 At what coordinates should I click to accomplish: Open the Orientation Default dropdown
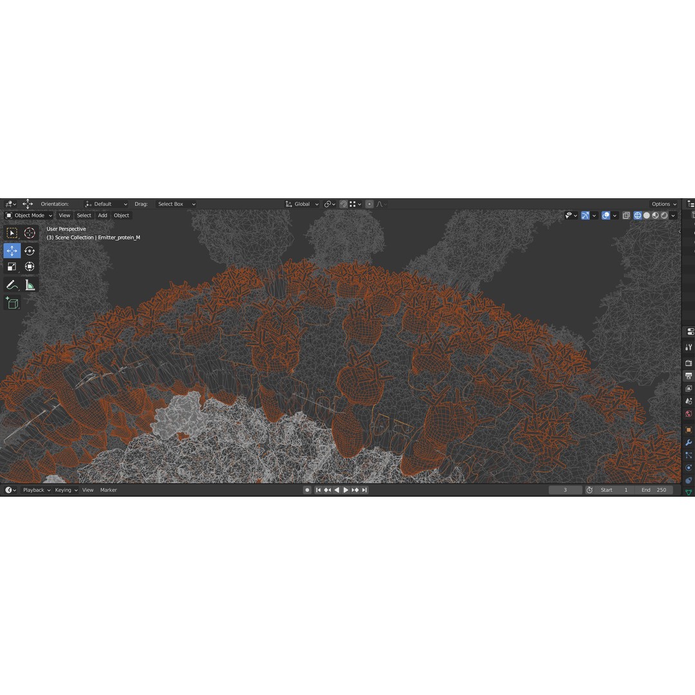106,204
